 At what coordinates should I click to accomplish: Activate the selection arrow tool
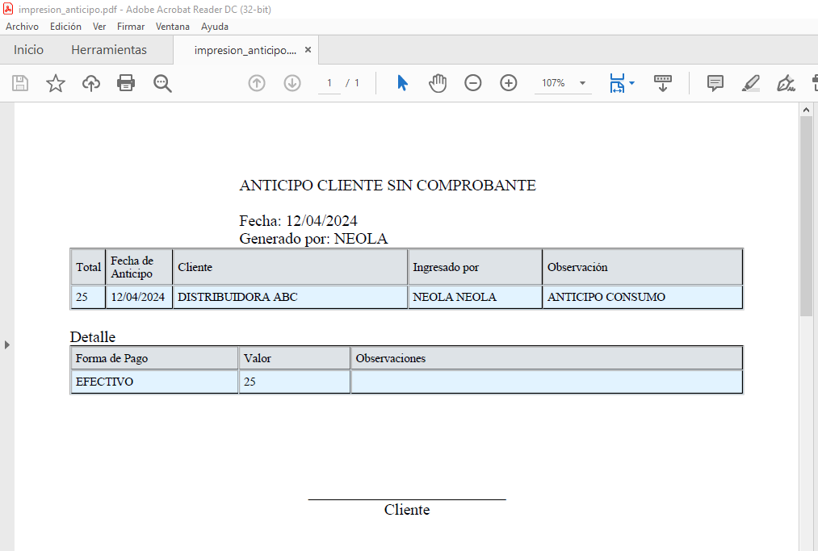coord(402,83)
